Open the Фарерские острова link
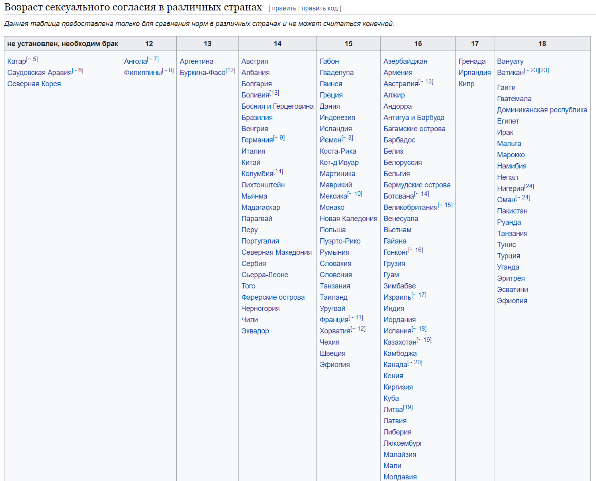Screen dimensions: 596x481 [273, 297]
